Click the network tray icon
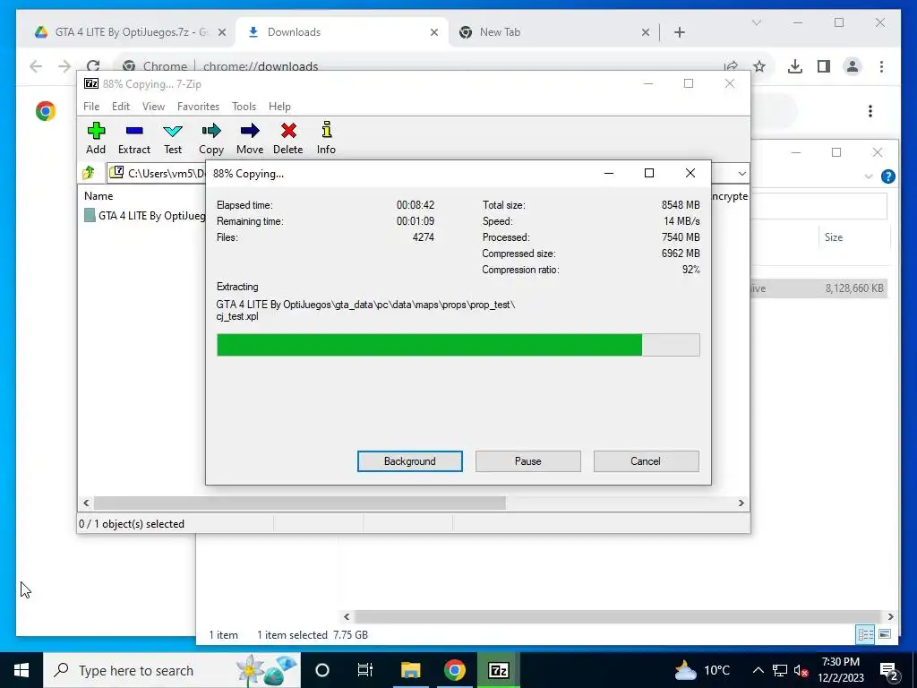917x688 pixels. pos(780,670)
